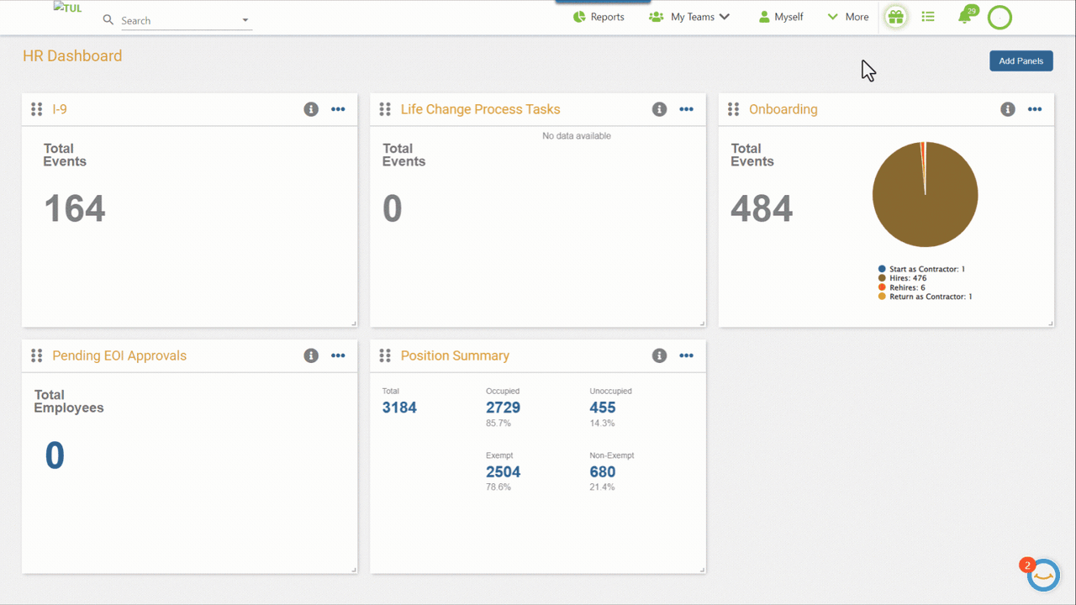Click the Life Change total events 0
This screenshot has height=605, width=1076.
click(393, 208)
